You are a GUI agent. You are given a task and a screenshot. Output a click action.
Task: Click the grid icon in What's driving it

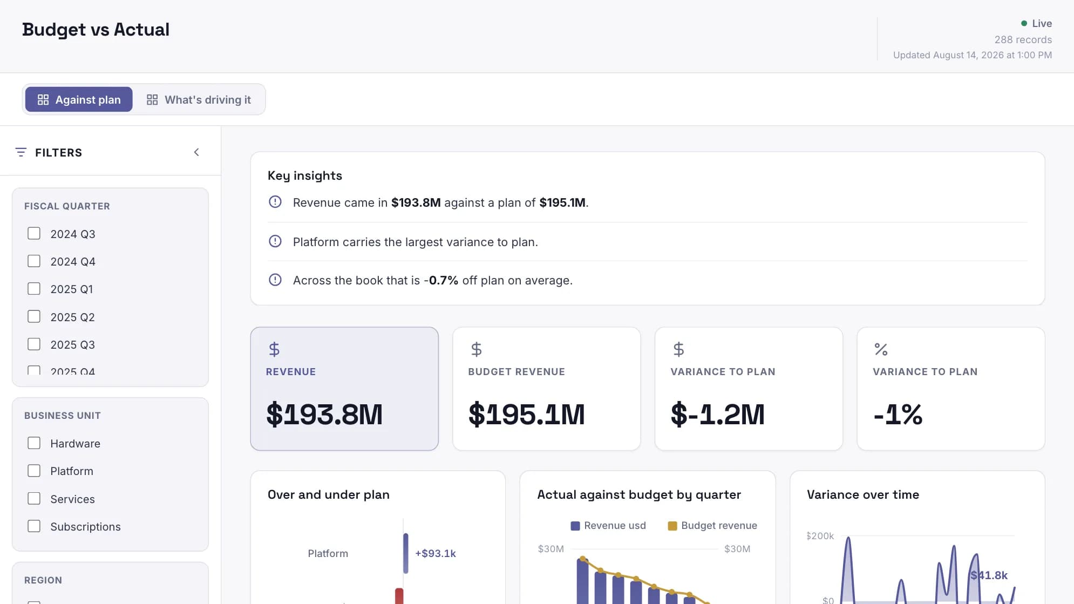pyautogui.click(x=152, y=100)
